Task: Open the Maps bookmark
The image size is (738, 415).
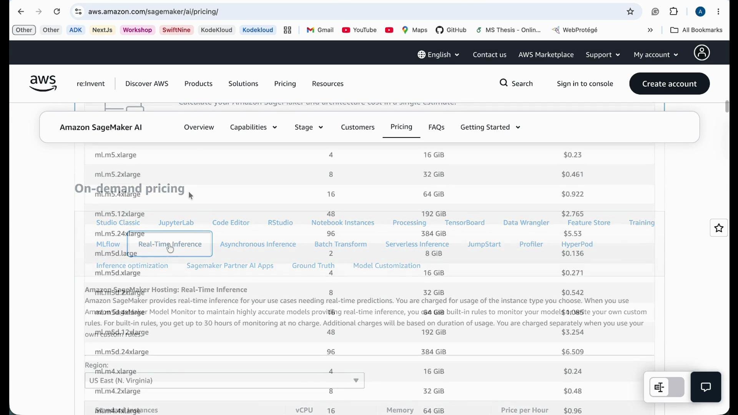Action: click(415, 30)
